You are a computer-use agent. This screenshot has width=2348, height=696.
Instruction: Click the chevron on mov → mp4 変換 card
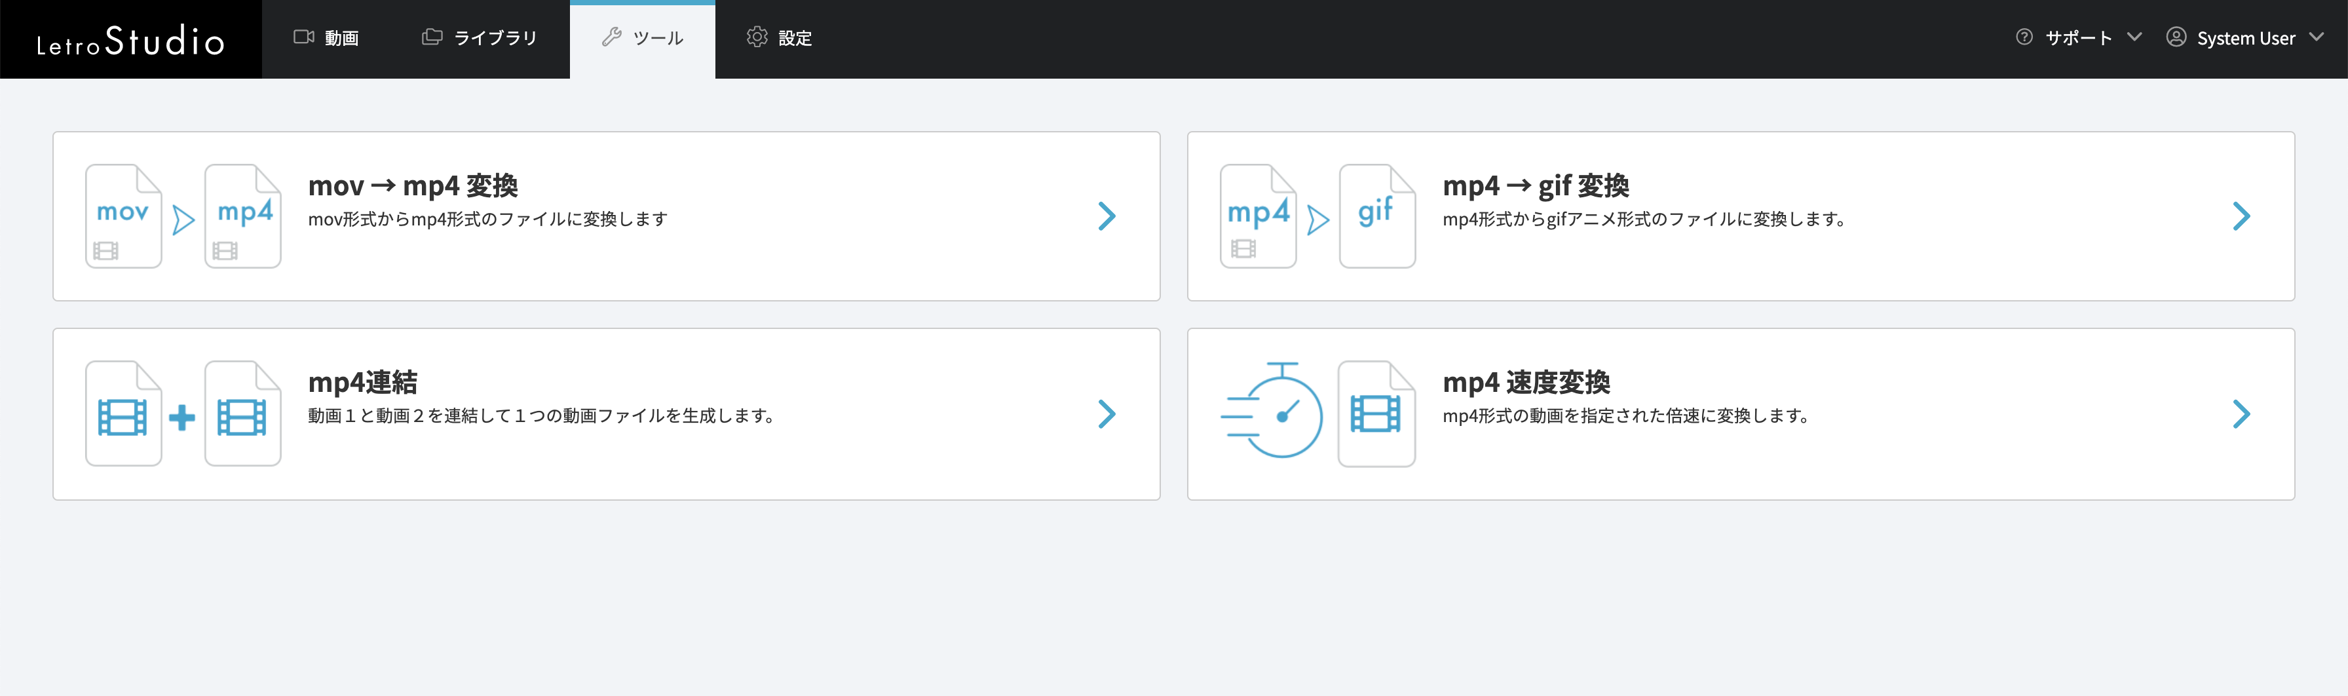click(1107, 216)
